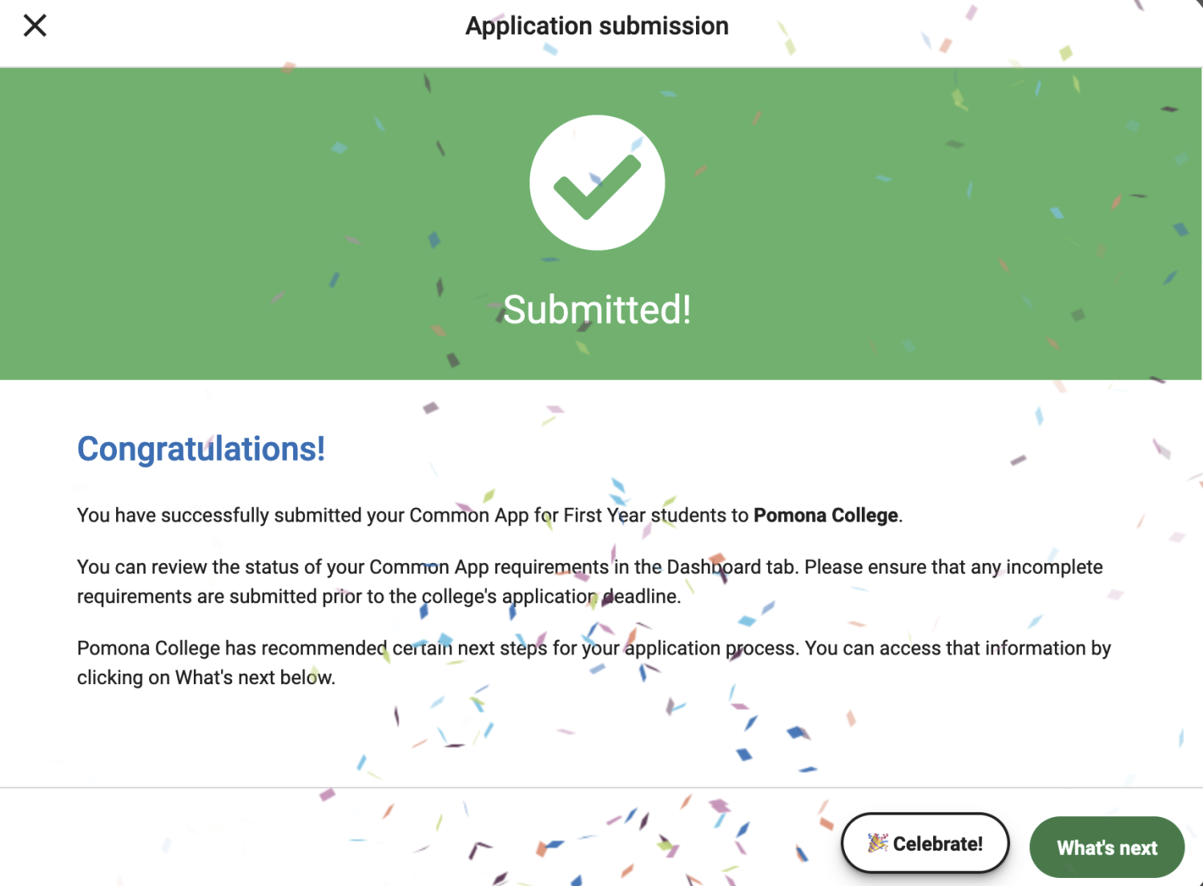Click the Congratulations! heading

tap(201, 449)
